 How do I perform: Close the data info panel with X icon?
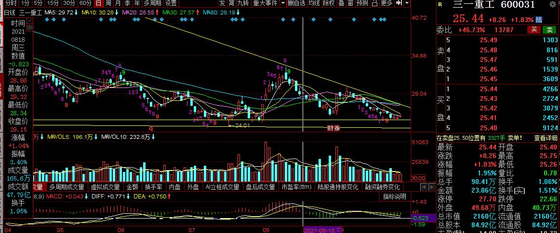(29, 21)
